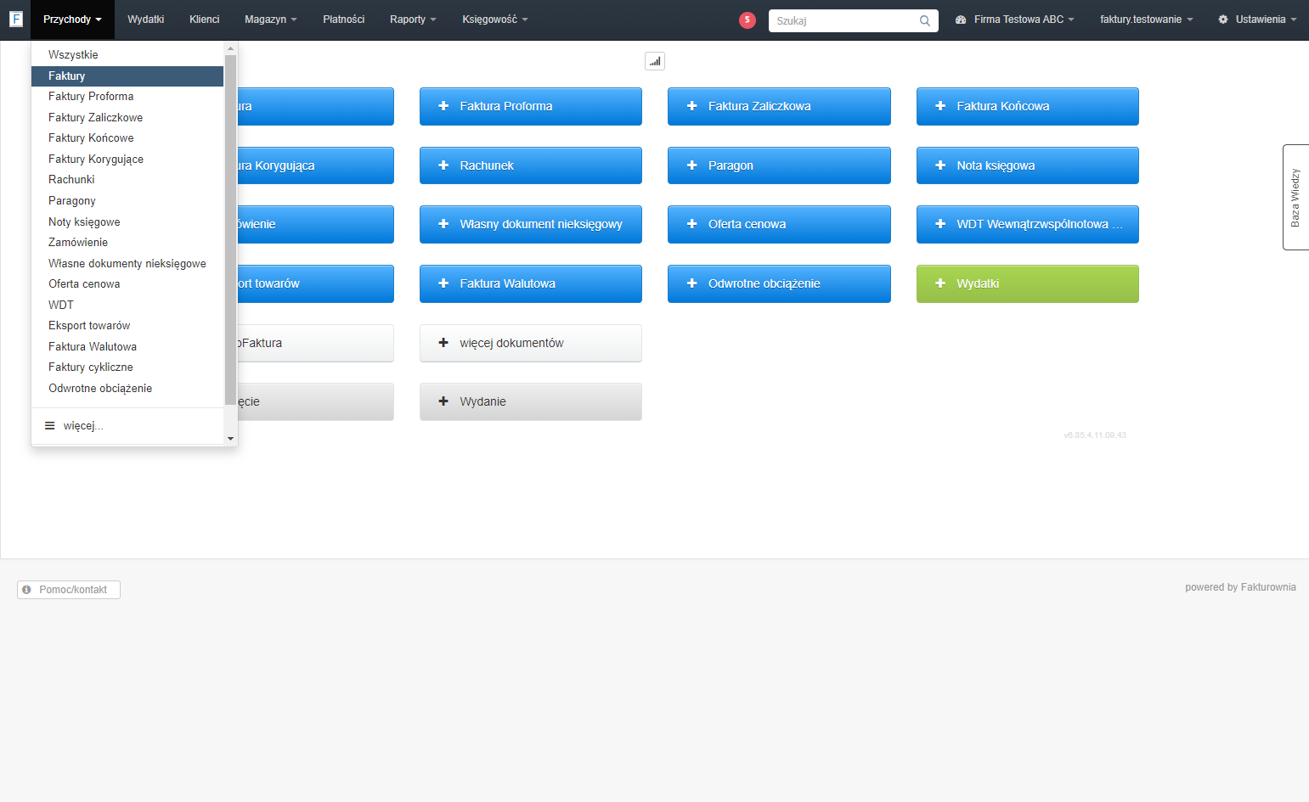
Task: Open the Pomoc/kontakt help button
Action: coord(69,590)
